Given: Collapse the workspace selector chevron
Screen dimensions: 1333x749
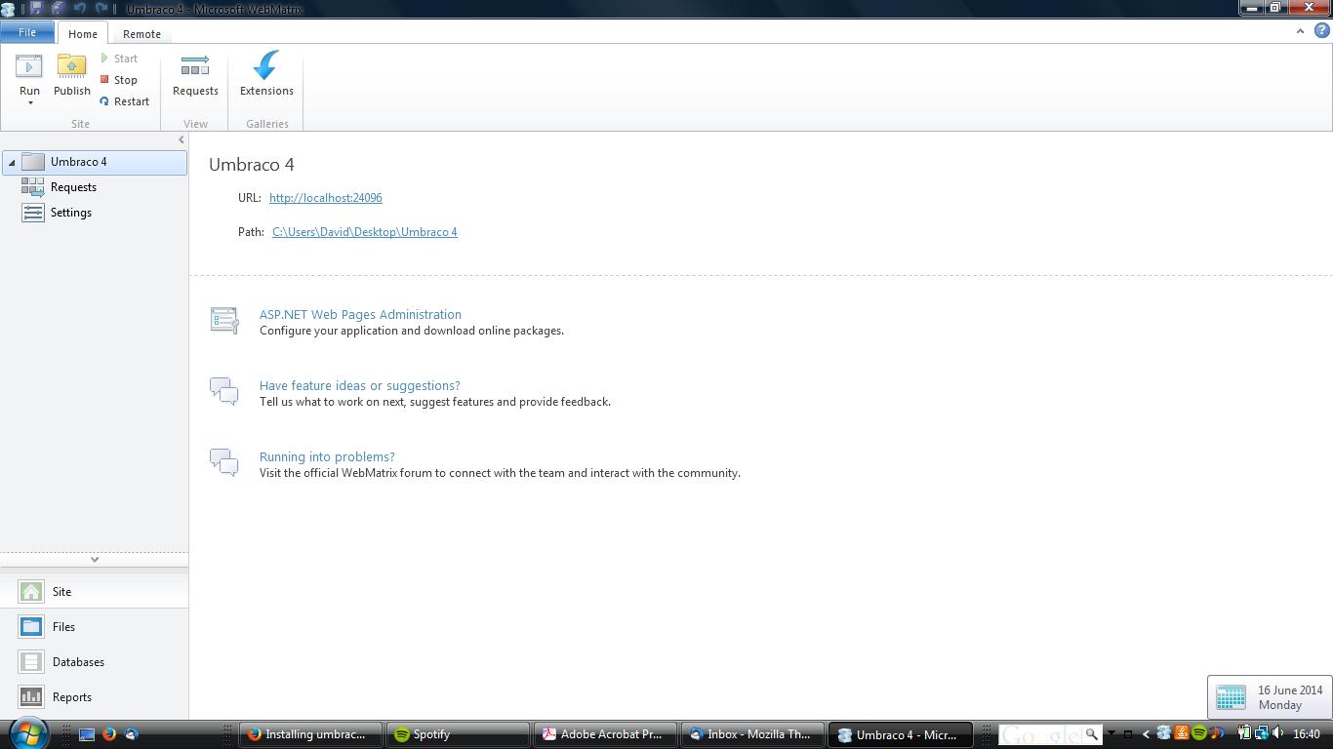Looking at the screenshot, I should point(95,559).
